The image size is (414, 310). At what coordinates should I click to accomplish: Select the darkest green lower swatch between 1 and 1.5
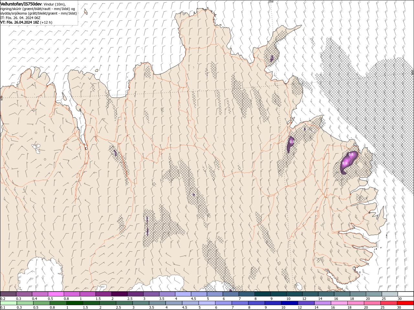pos(75,303)
